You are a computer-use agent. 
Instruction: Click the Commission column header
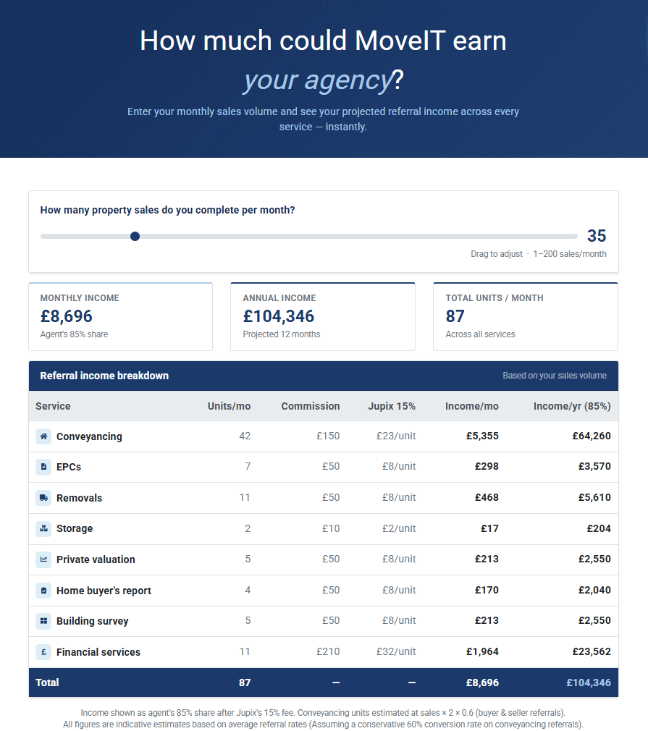310,406
